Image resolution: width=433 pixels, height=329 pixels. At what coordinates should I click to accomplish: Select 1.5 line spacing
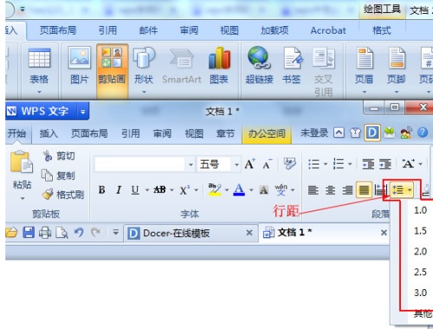(x=420, y=231)
